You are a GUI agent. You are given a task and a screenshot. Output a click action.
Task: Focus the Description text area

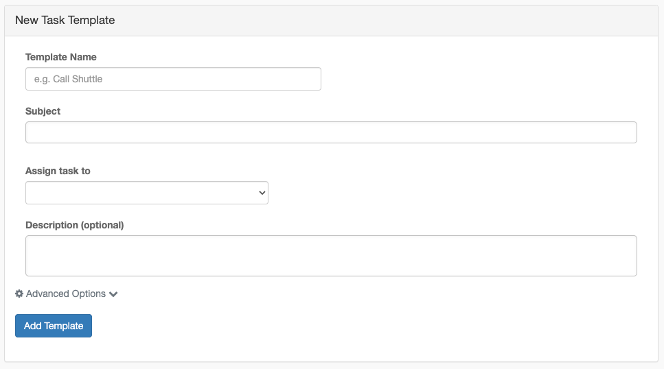(x=331, y=256)
